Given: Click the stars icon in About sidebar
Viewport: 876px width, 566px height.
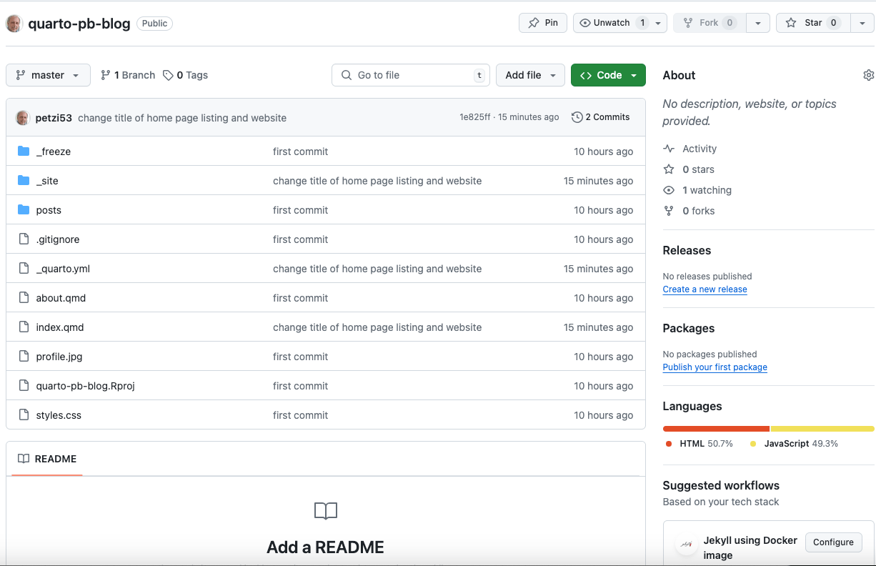Looking at the screenshot, I should [669, 169].
